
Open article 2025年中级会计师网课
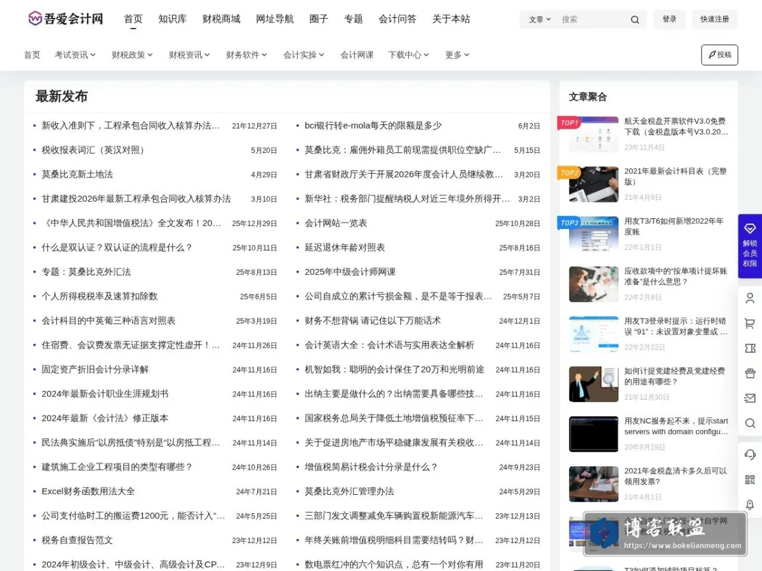[x=350, y=272]
